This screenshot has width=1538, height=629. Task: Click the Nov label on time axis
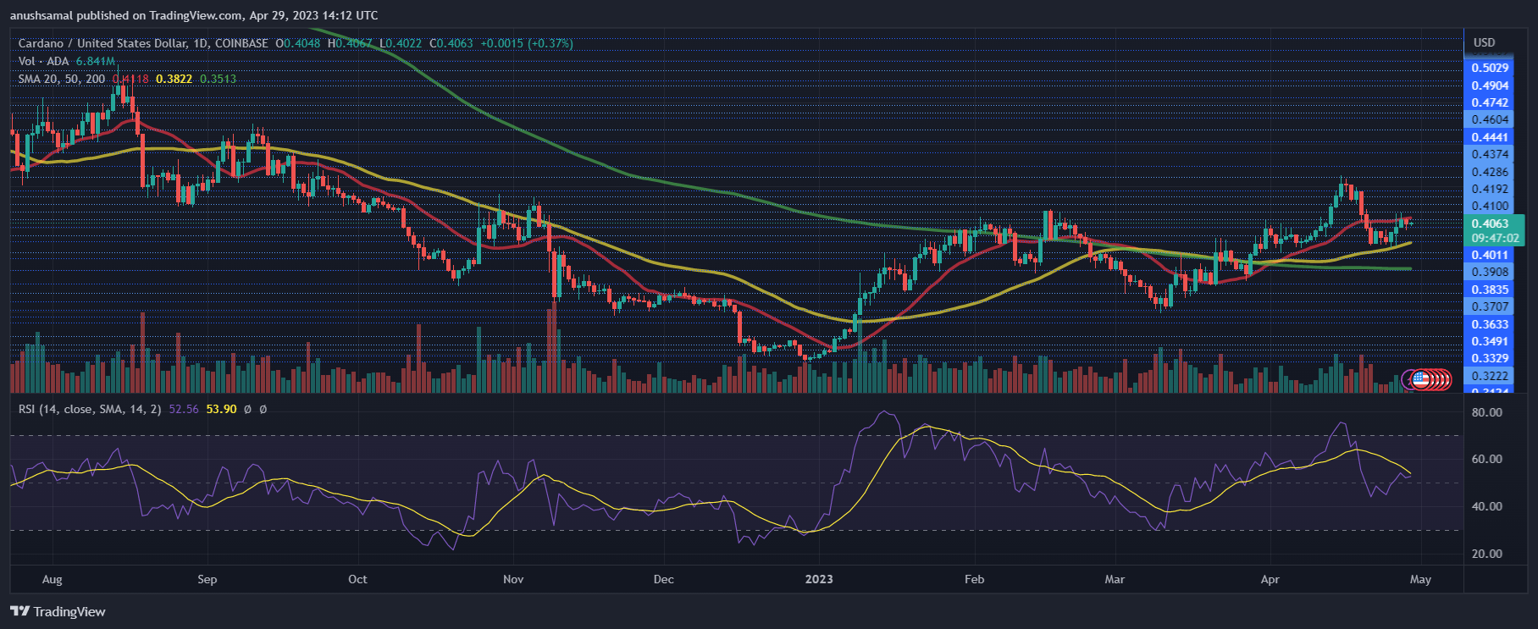tap(513, 579)
